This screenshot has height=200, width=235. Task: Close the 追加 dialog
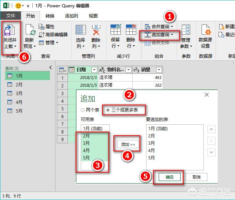207,95
